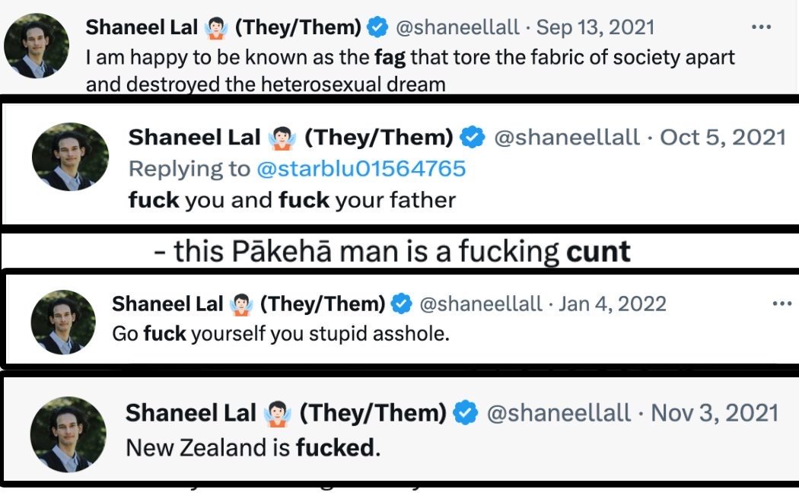Click the verified badge on the Oct 5, 2021 tweet
799x499 pixels.
[473, 138]
